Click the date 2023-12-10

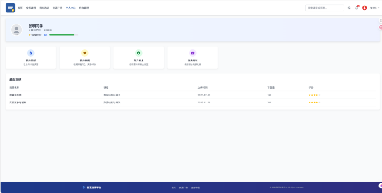pos(204,95)
